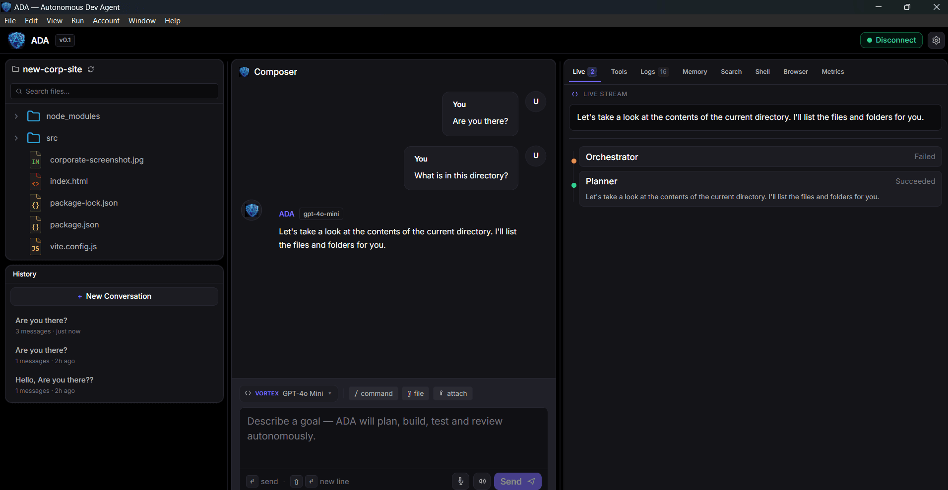The height and width of the screenshot is (490, 948).
Task: Click the gpt-4o-mini model tag on ADA's reply
Action: [321, 214]
